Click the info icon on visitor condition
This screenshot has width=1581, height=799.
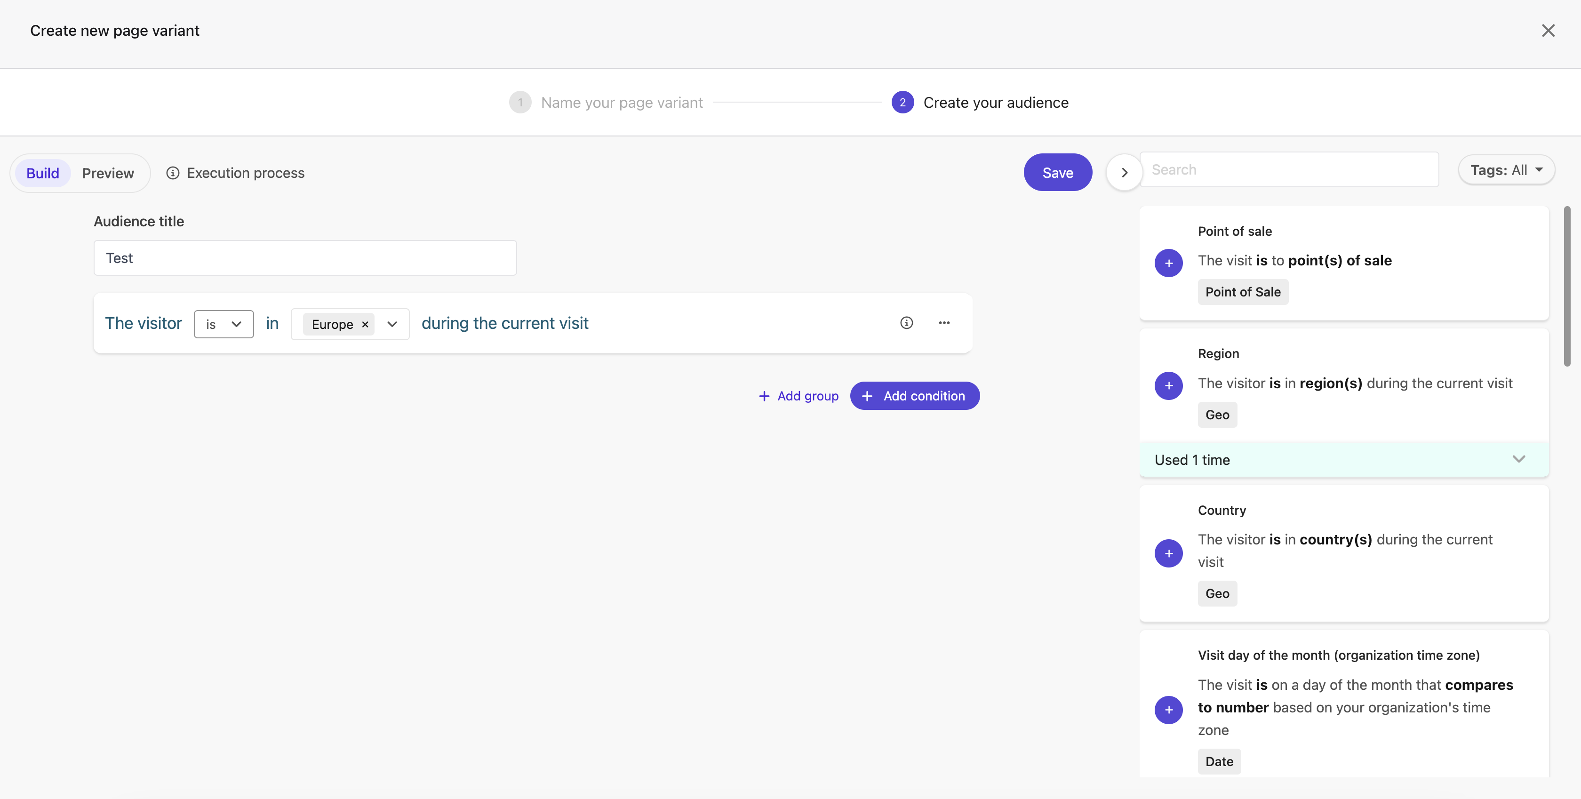tap(907, 323)
